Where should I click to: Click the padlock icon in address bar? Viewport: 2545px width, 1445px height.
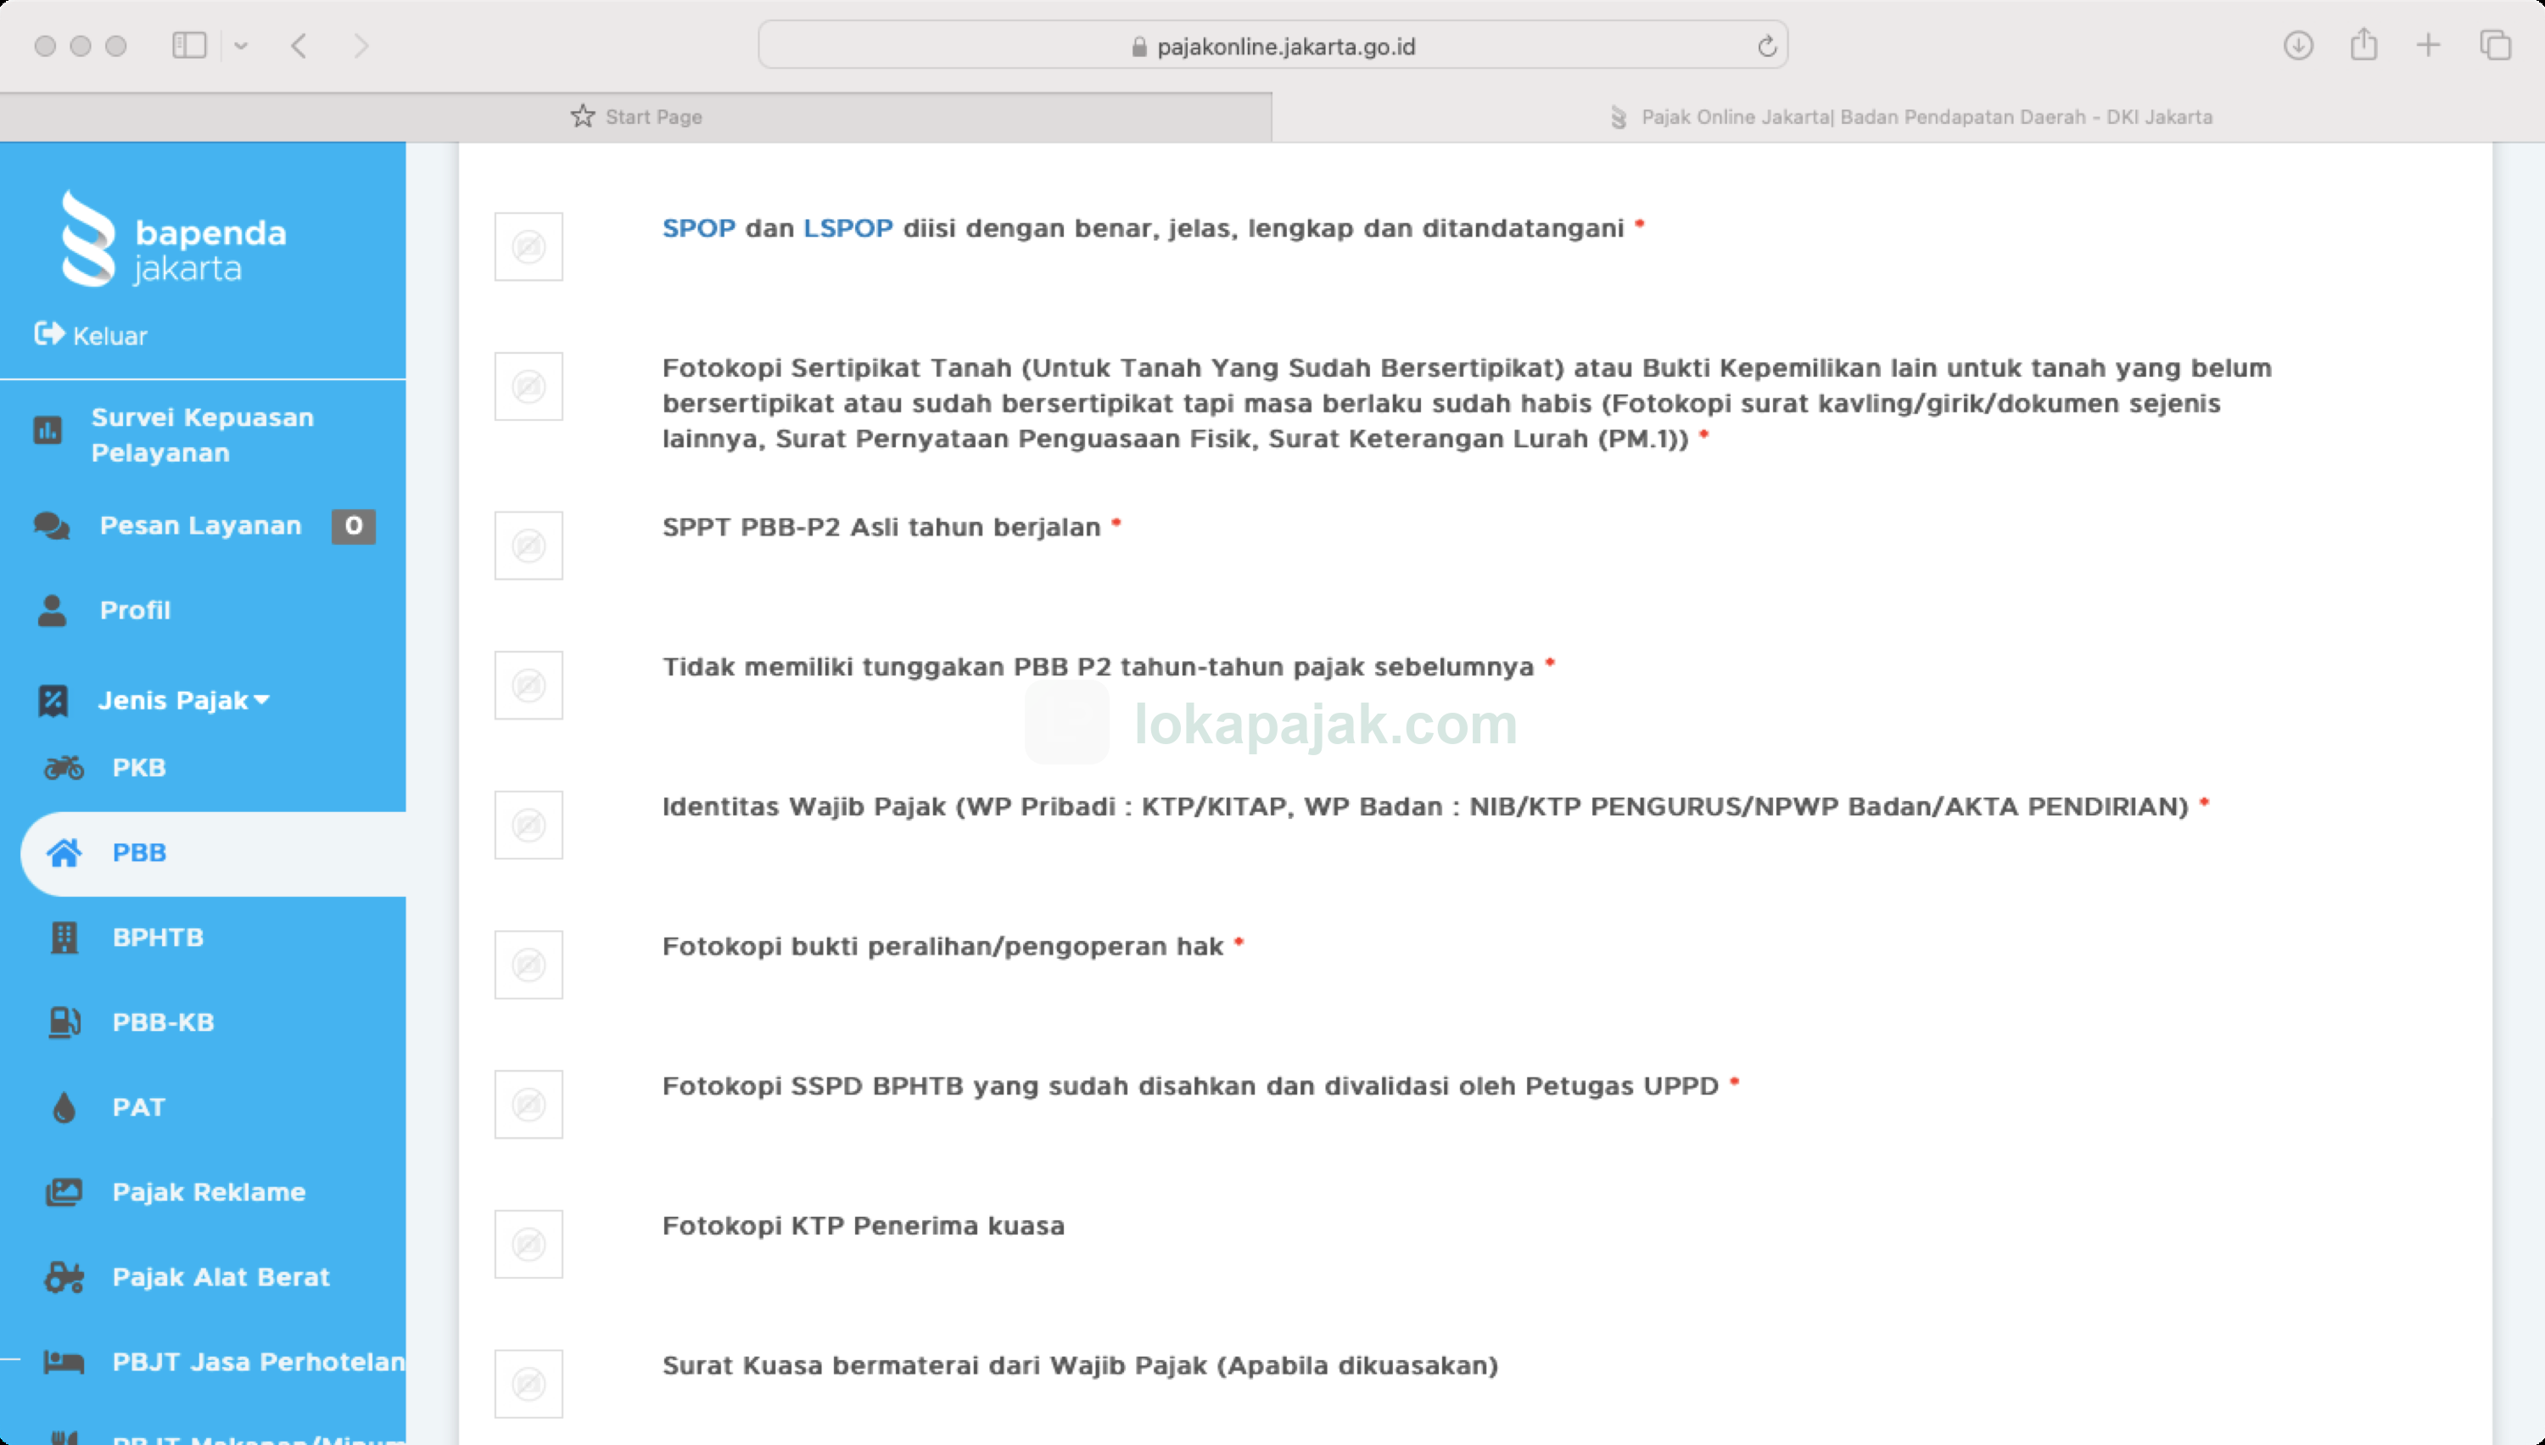click(x=1139, y=47)
